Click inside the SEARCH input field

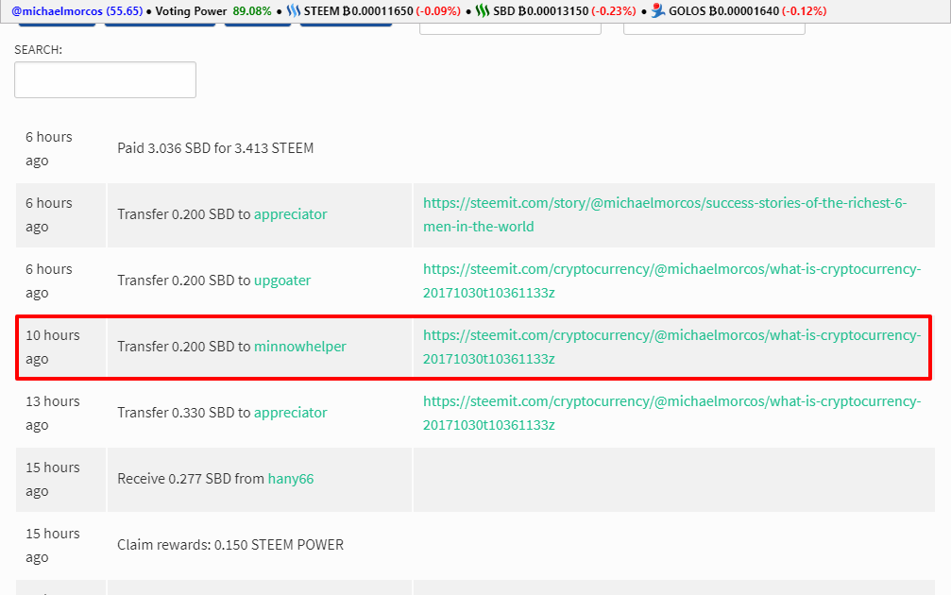click(105, 79)
